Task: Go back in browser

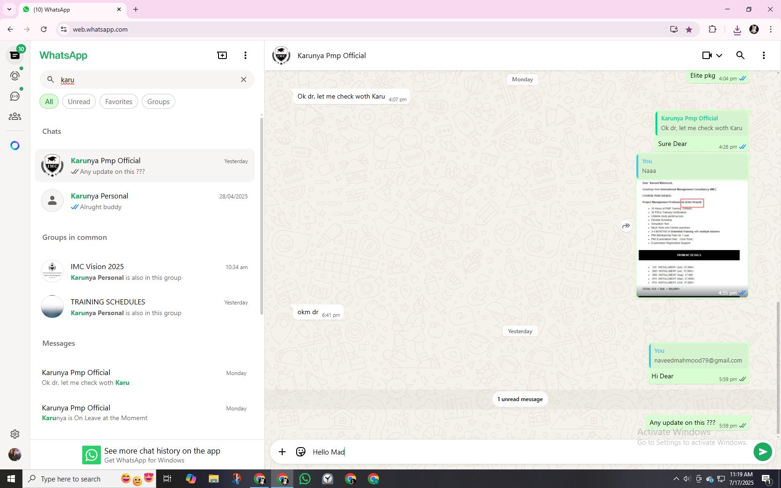Action: 10,29
